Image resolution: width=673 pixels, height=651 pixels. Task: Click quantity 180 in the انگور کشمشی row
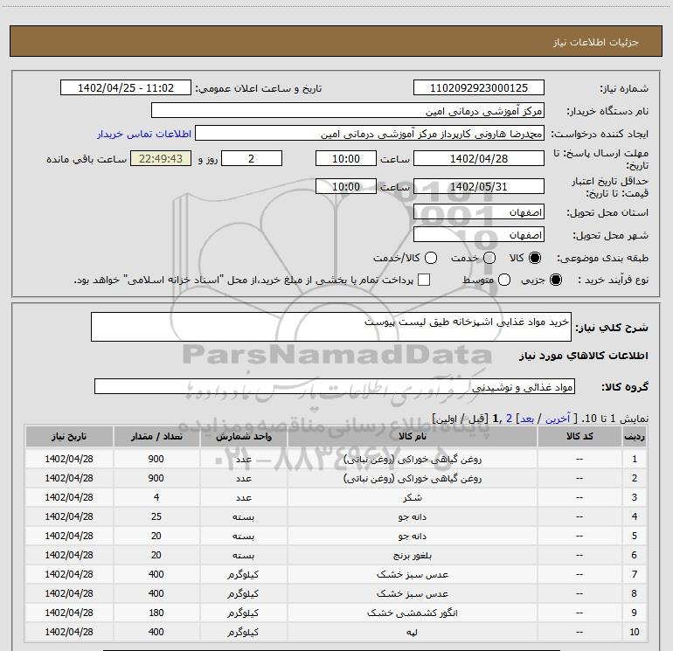click(x=156, y=613)
